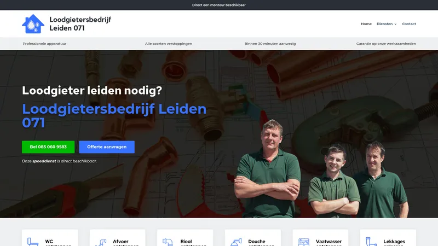Open the Douche ontstoppen card title
Image resolution: width=438 pixels, height=246 pixels.
(261, 243)
